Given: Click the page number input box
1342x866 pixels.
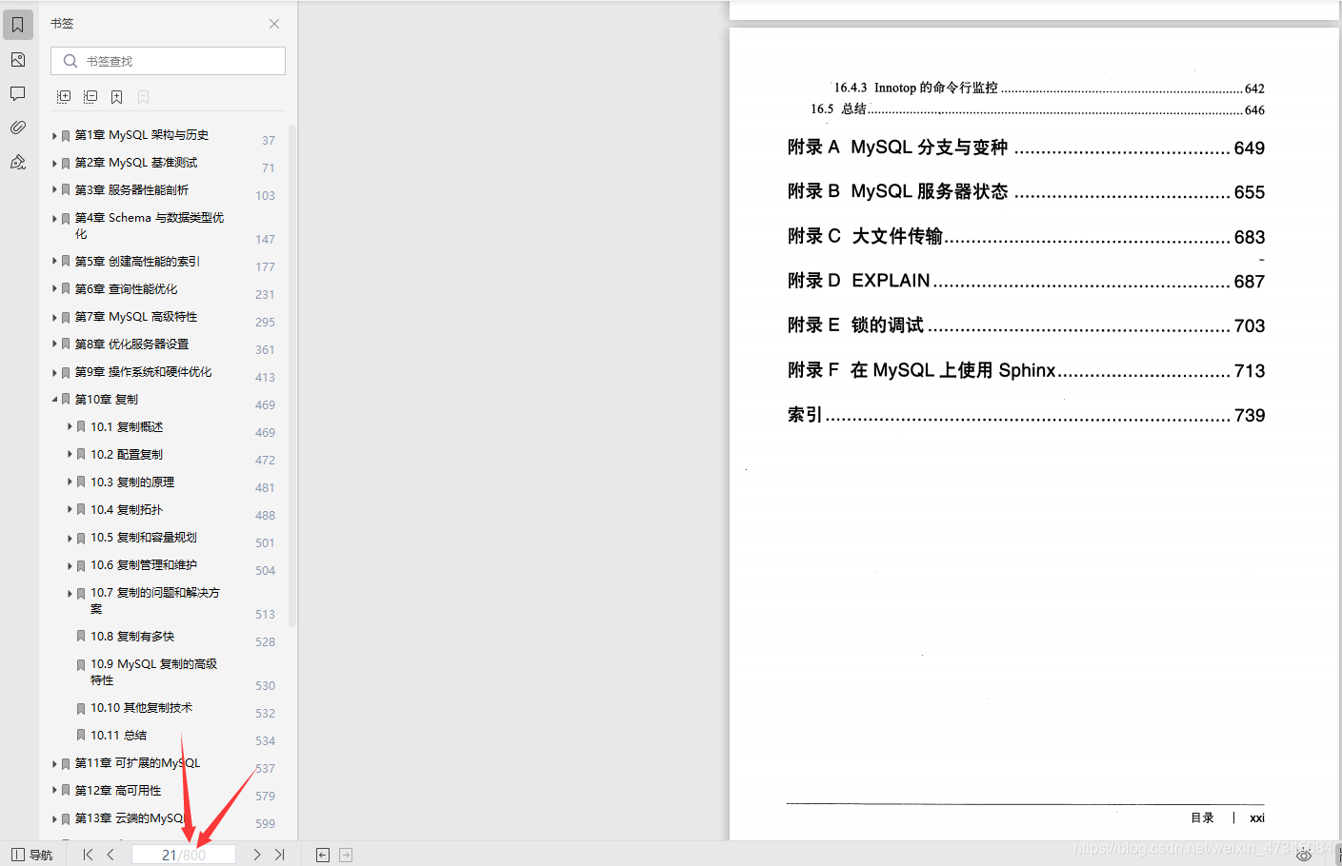Looking at the screenshot, I should (x=184, y=855).
